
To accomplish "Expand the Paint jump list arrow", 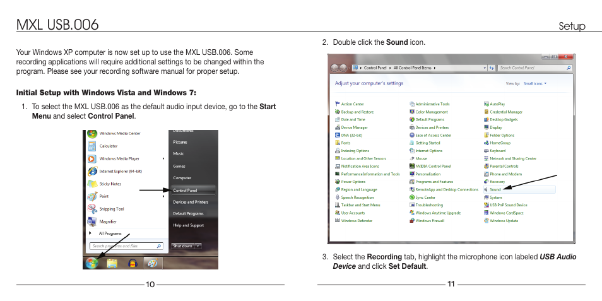I will coord(163,197).
